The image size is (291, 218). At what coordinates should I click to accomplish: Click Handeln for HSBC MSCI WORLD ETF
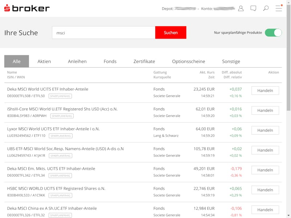click(265, 190)
